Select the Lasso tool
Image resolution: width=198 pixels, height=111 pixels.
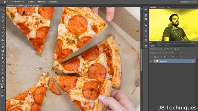coord(3,17)
